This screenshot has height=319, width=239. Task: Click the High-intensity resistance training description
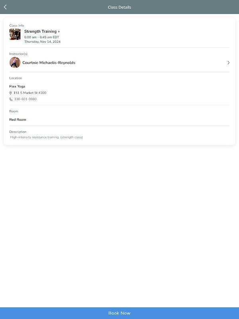click(47, 137)
